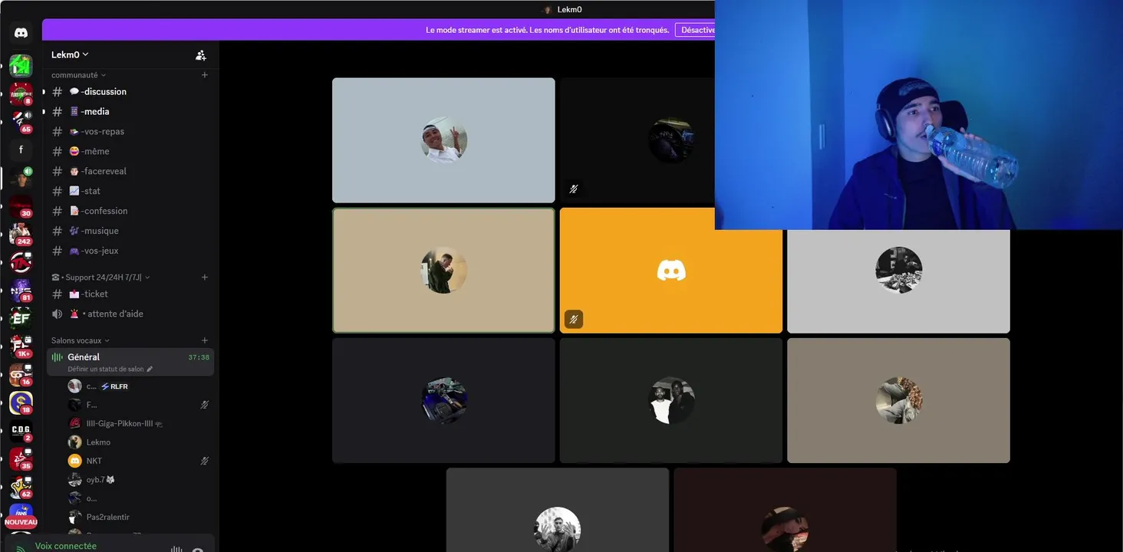Click the light gray tile with black-white avatar
This screenshot has height=552, width=1123.
[x=898, y=281]
